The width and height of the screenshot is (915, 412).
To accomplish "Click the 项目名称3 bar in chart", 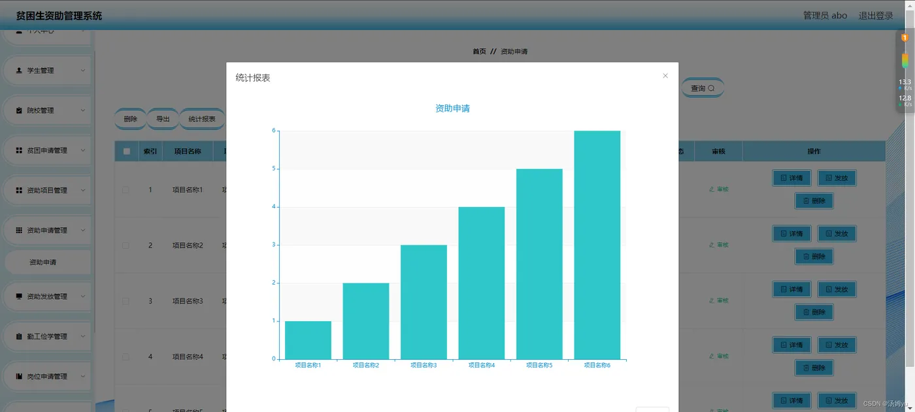I will [424, 302].
